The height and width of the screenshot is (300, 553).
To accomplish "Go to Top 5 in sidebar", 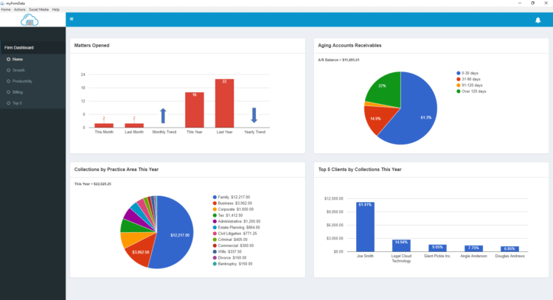I will [17, 103].
